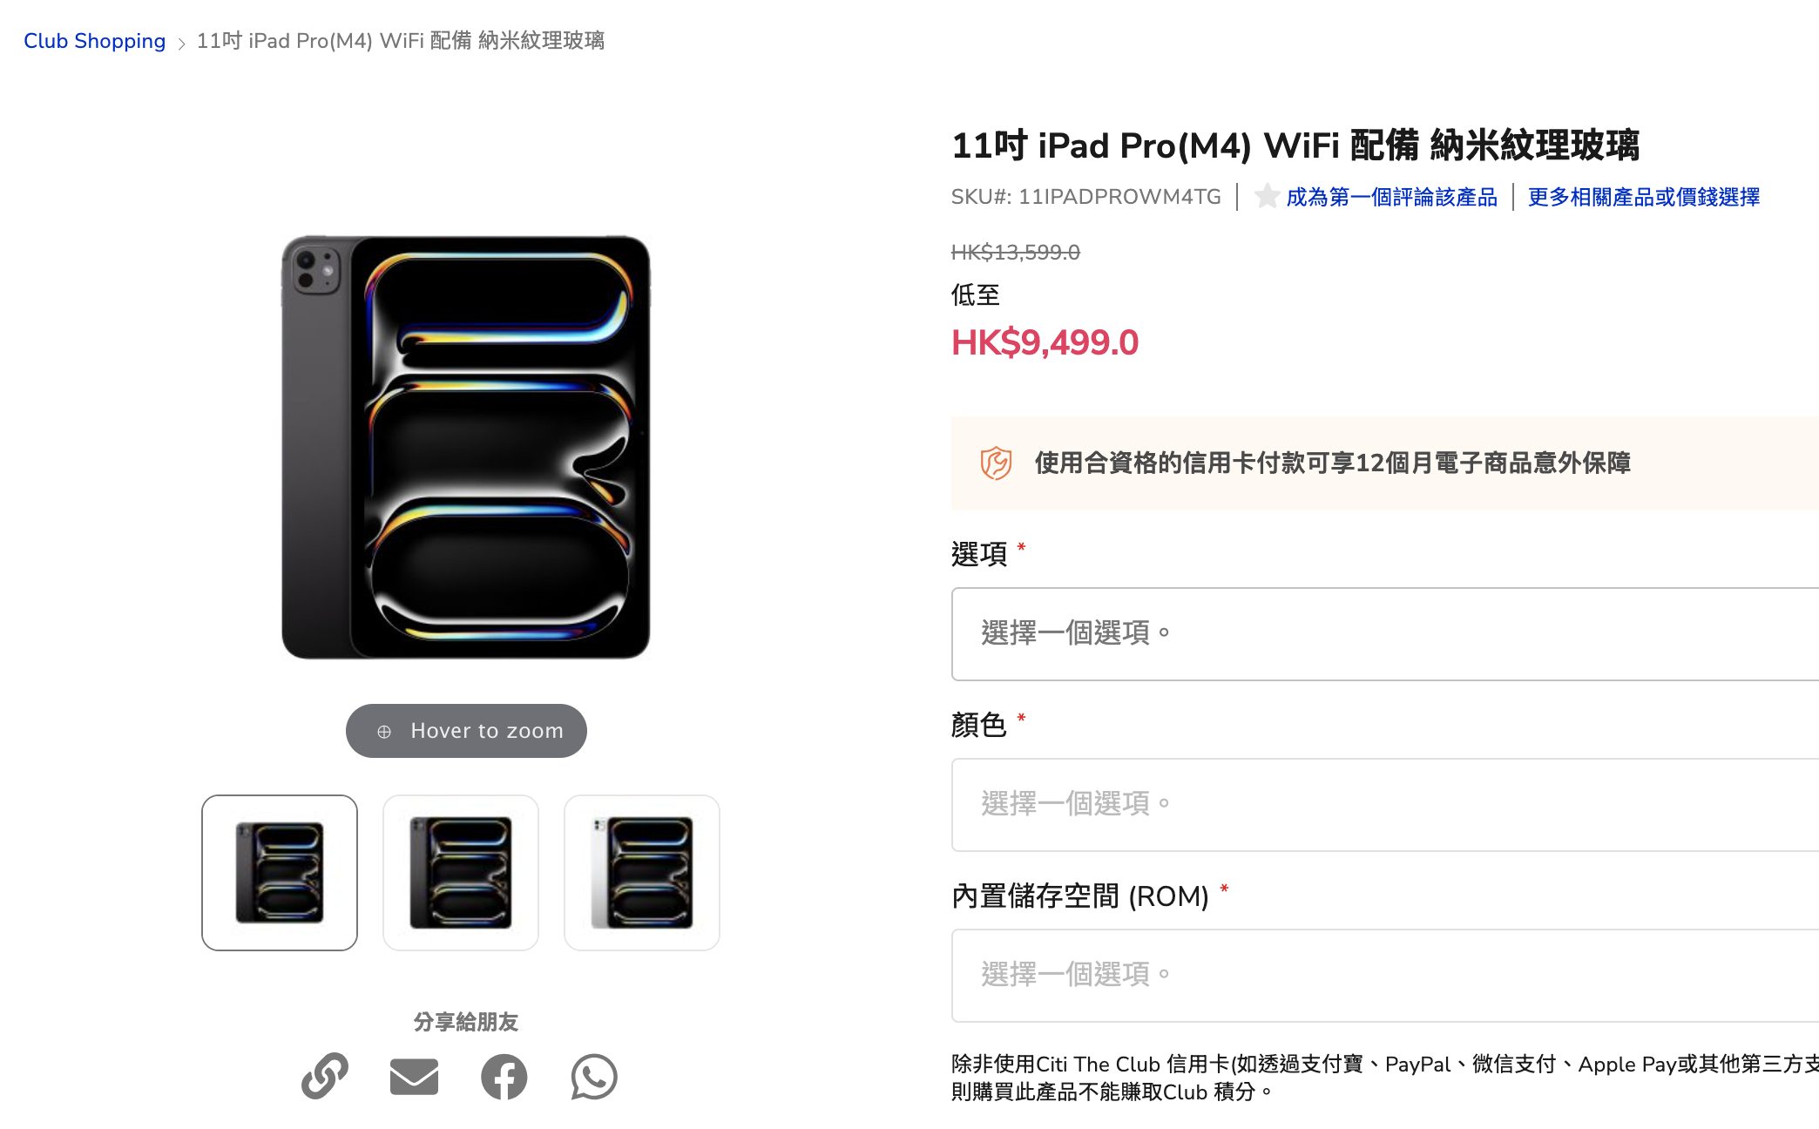Image resolution: width=1819 pixels, height=1129 pixels.
Task: Click the rating star icon
Action: (1267, 197)
